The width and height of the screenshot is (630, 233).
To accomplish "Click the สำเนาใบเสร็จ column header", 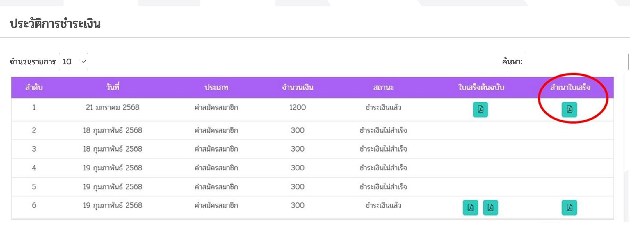I will pos(570,87).
